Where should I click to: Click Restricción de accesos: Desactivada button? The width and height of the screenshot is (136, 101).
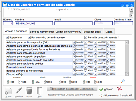(72, 88)
